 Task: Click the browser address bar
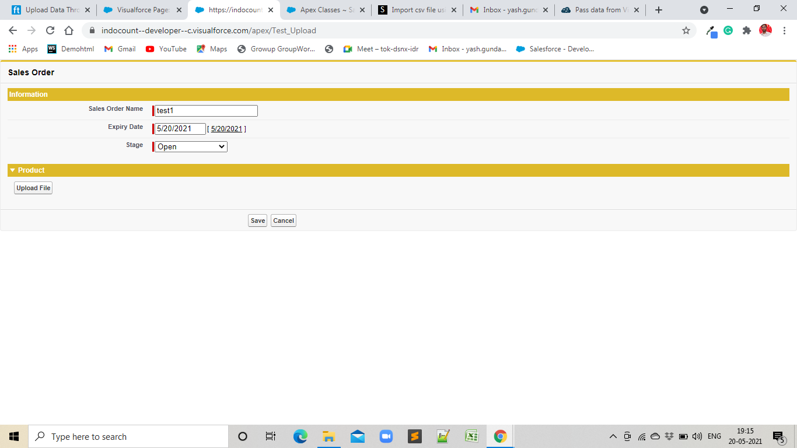388,30
